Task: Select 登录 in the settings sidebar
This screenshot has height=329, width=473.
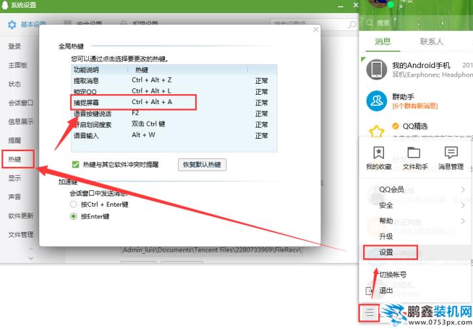Action: pos(15,46)
